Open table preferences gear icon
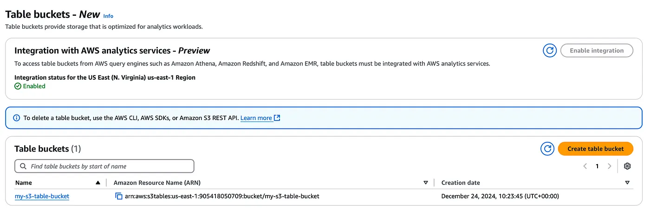 pyautogui.click(x=627, y=166)
